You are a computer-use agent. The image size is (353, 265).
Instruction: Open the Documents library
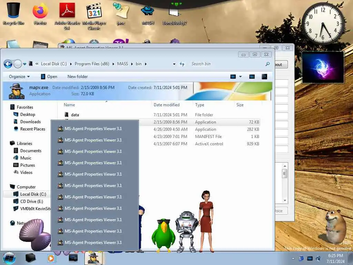click(x=31, y=150)
